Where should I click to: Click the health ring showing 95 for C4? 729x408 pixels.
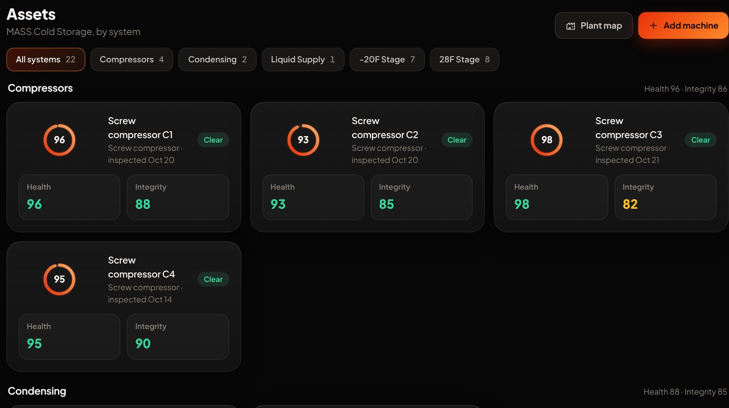pyautogui.click(x=59, y=279)
